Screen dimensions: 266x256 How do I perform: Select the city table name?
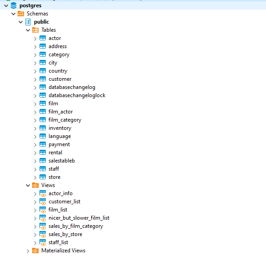53,63
